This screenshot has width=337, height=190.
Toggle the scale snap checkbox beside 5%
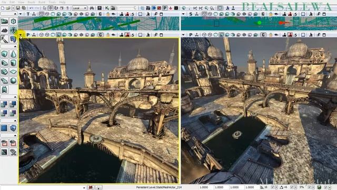309,187
